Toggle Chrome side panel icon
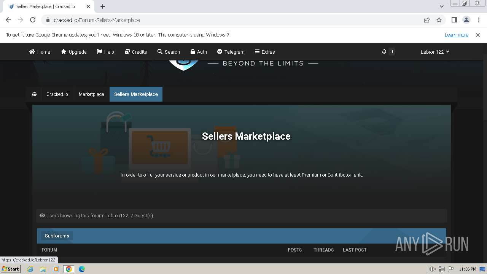Screen dimensions: 487x274 [x=454, y=20]
